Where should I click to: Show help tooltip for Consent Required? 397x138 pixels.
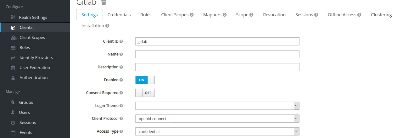(121, 93)
